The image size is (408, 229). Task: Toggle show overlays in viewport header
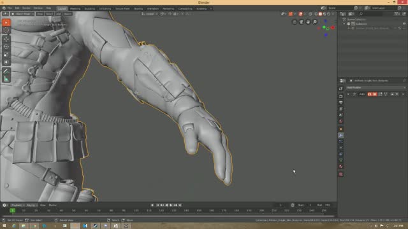click(300, 14)
